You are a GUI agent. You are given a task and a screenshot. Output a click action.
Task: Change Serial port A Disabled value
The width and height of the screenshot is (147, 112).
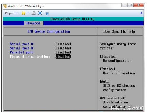(x=63, y=44)
